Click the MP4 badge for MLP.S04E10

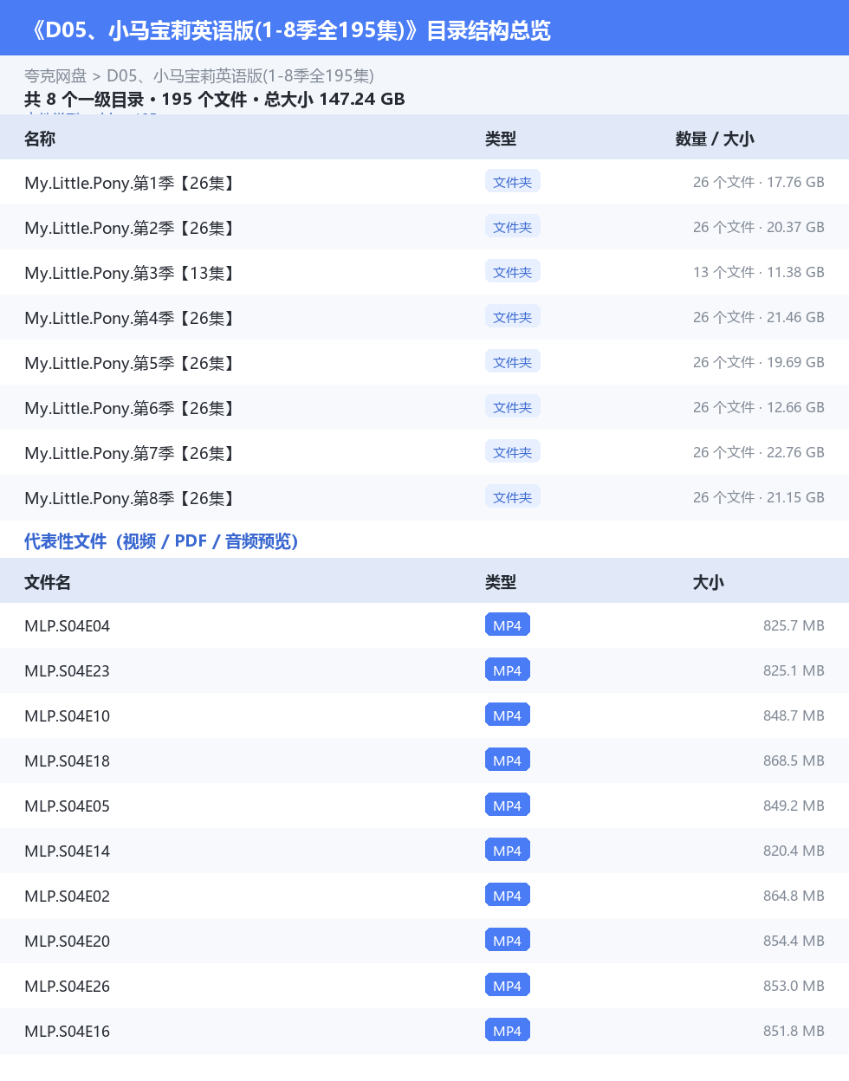pos(508,715)
